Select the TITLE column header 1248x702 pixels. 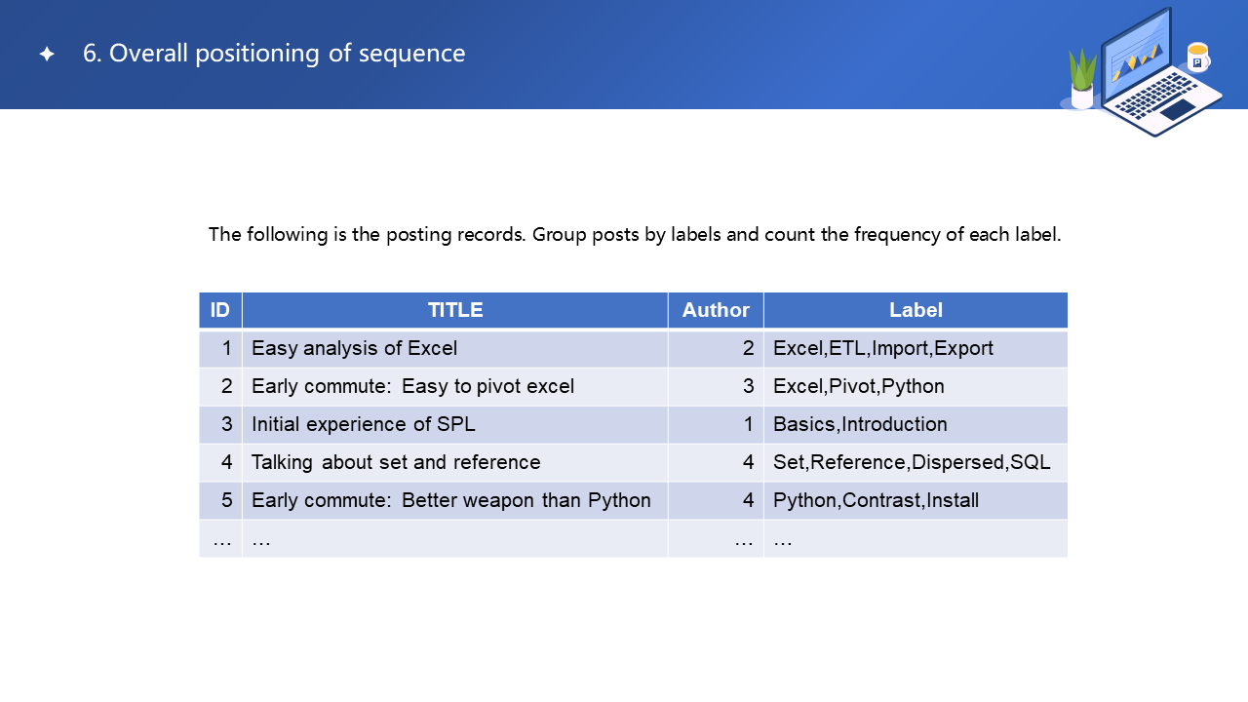coord(455,310)
